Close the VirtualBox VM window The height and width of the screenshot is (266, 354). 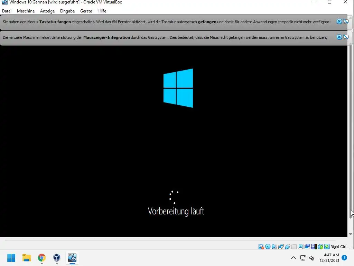345,2
